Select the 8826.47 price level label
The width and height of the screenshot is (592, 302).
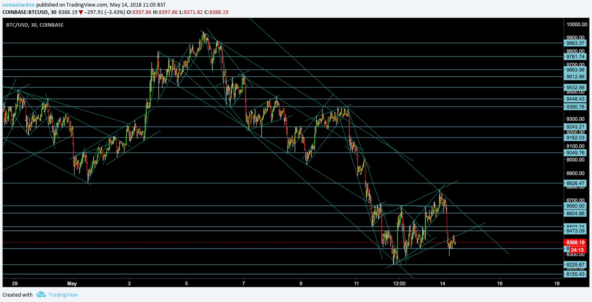click(575, 183)
